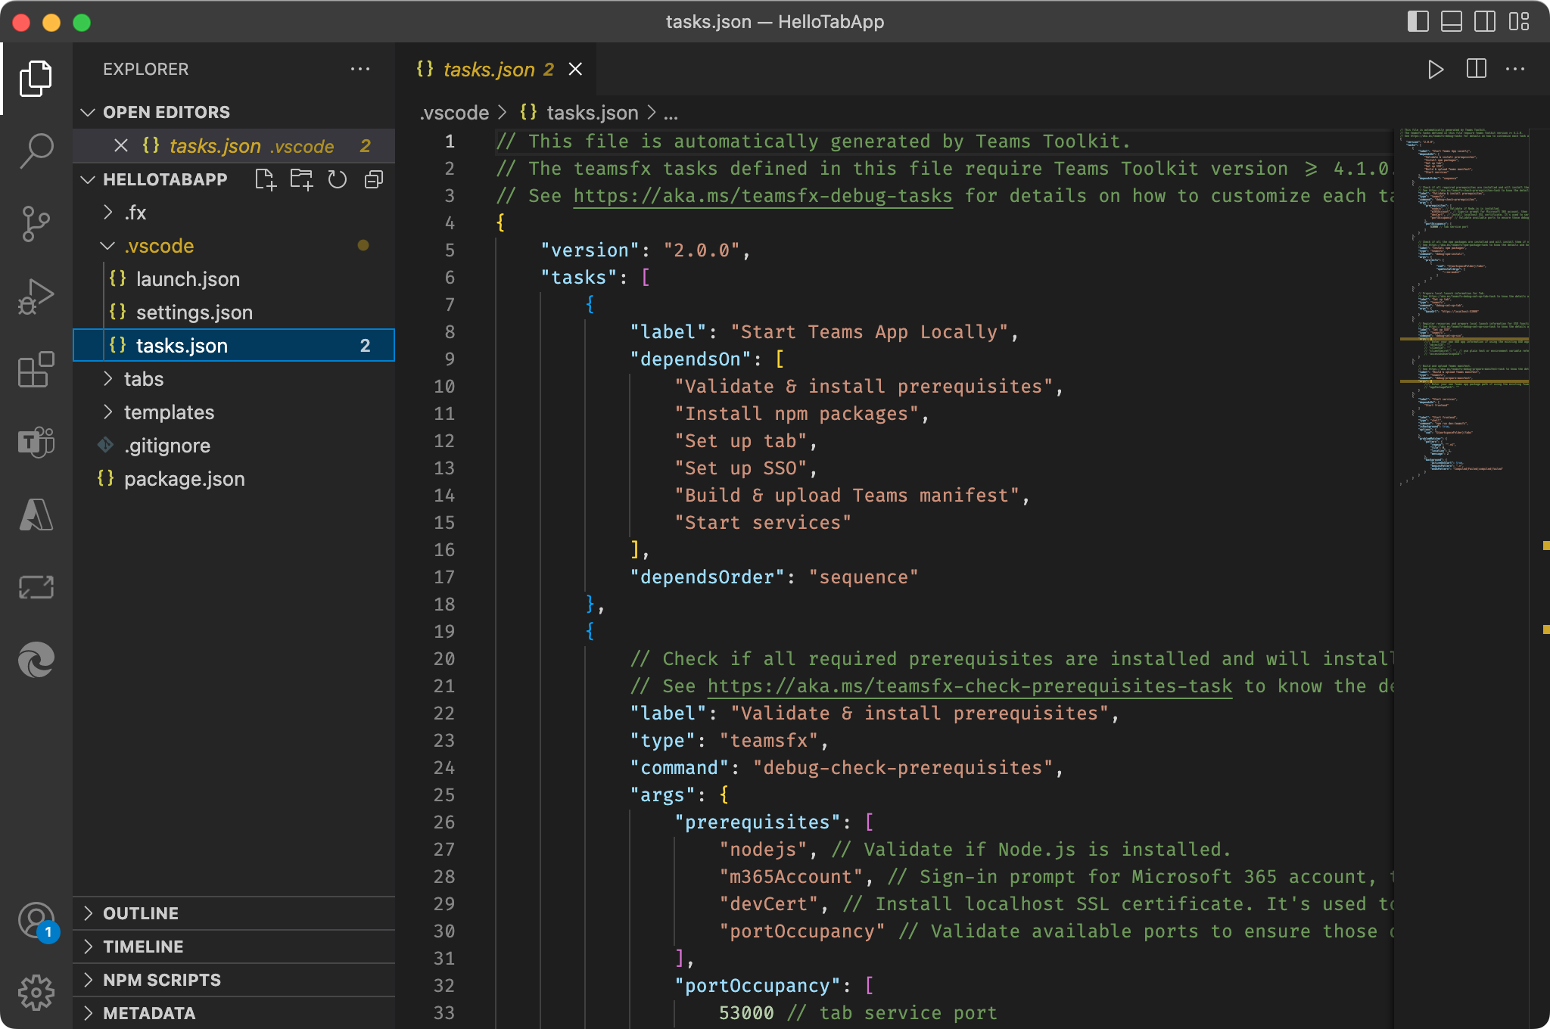Click the minimap to navigate the file
1550x1029 pixels.
1461,303
